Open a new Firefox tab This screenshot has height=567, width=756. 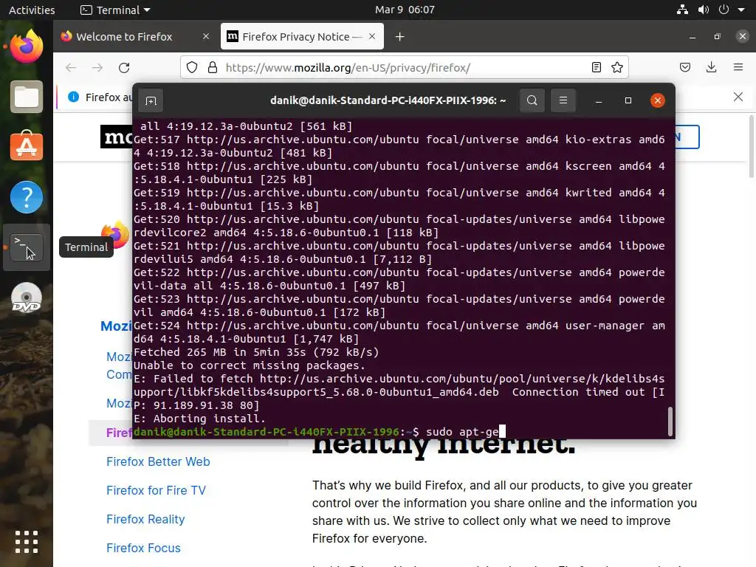pos(399,37)
